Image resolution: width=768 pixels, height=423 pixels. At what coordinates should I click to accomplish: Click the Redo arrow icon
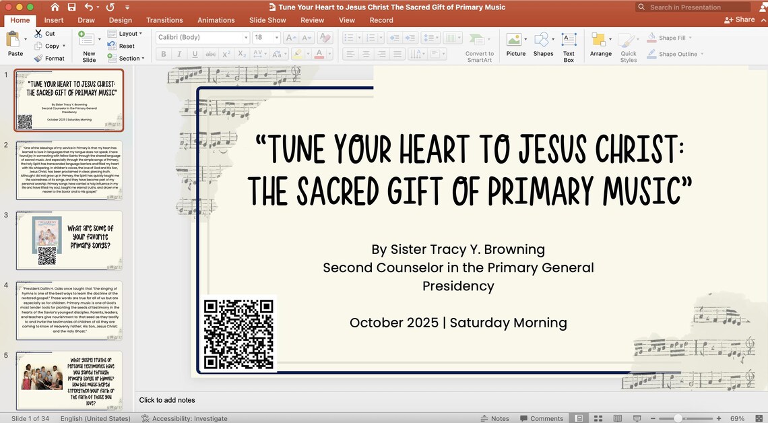[110, 7]
